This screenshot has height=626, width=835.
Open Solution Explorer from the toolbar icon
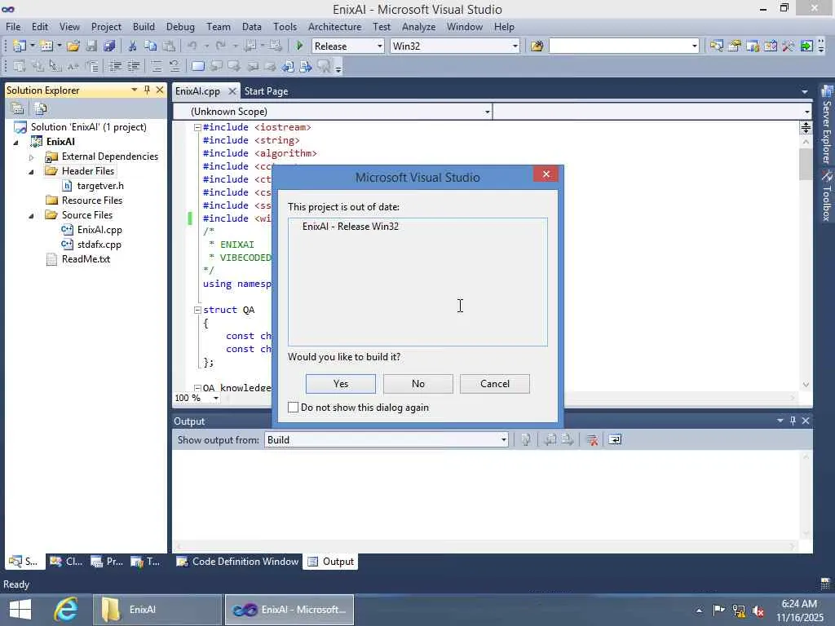click(716, 46)
